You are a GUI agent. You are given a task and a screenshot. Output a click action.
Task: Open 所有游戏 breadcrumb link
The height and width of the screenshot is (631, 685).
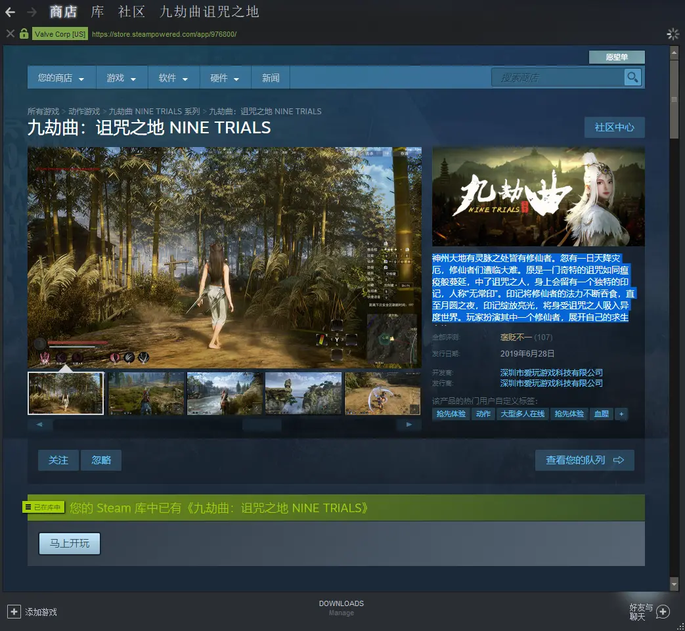tap(43, 112)
